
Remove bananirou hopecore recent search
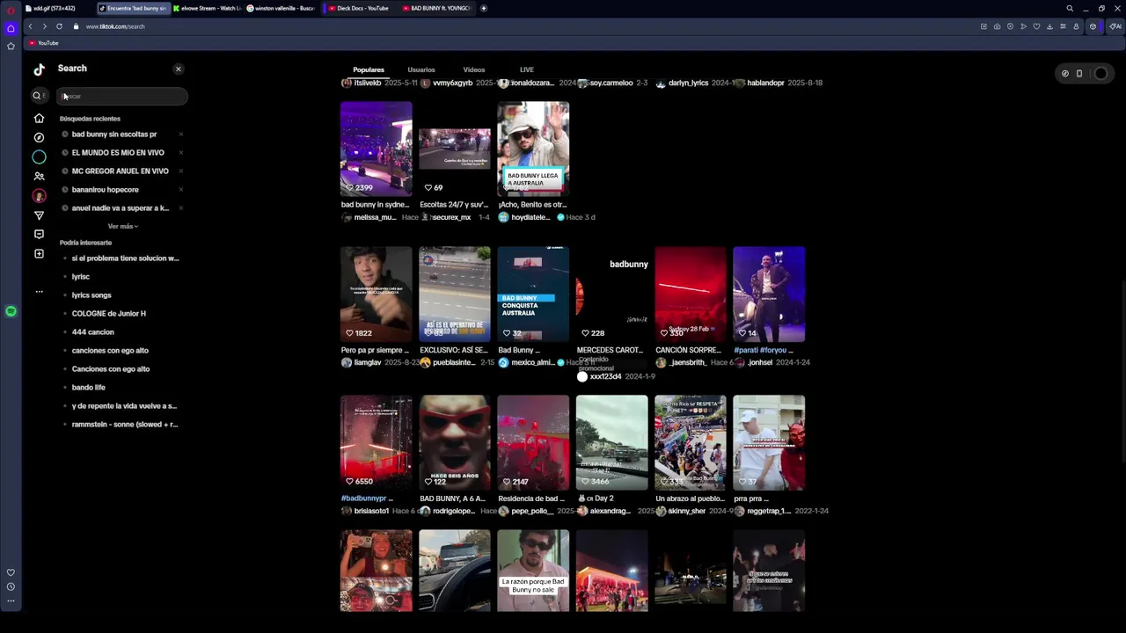[x=180, y=190]
